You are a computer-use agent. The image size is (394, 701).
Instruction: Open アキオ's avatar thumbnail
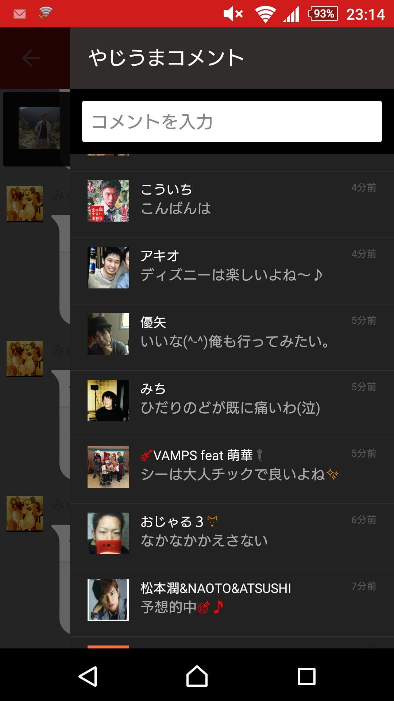(108, 268)
